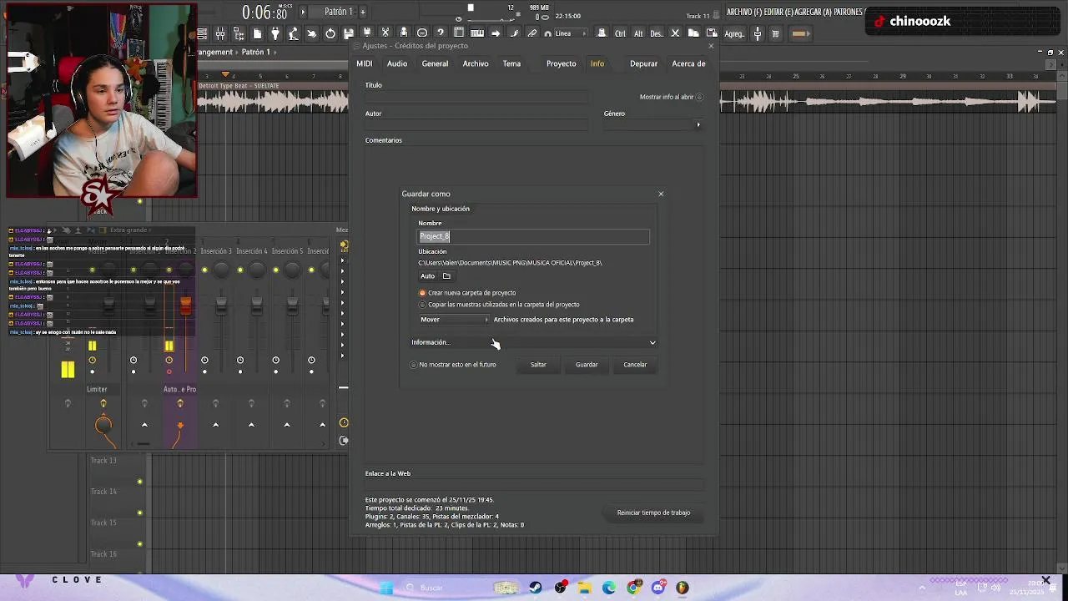Click the Inserción 3 mixer track label
The width and height of the screenshot is (1068, 601).
click(x=216, y=251)
